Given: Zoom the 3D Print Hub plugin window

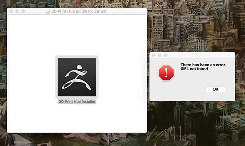Looking at the screenshot, I should point(23,11).
